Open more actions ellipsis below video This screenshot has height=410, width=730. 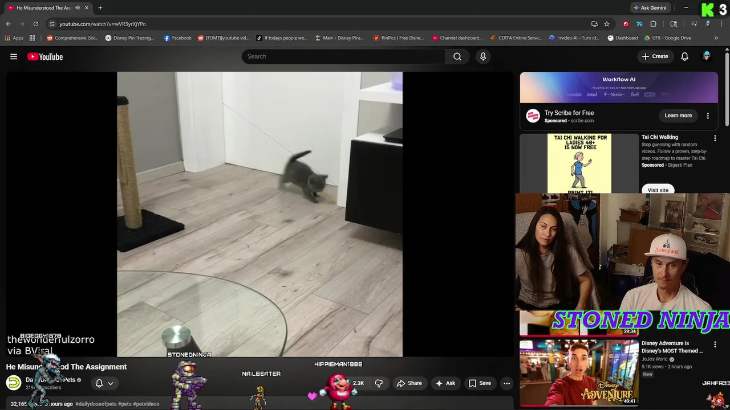506,383
